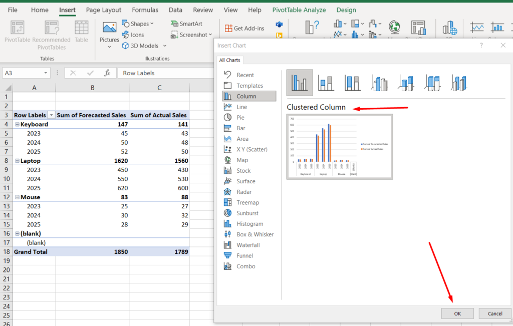
Task: Select the 100% Stacked Column subtype icon
Action: pyautogui.click(x=352, y=83)
